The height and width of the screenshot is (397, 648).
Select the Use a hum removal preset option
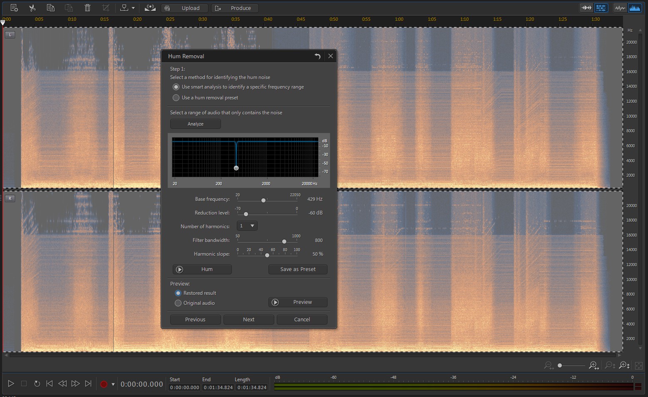point(176,98)
